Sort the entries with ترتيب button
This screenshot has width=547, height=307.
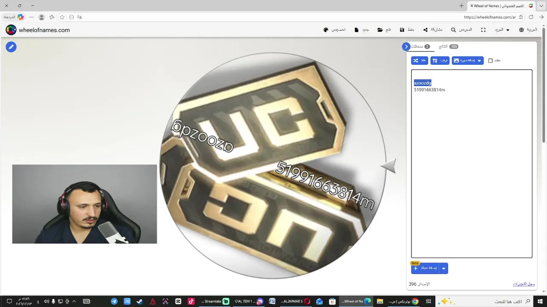[x=440, y=61]
